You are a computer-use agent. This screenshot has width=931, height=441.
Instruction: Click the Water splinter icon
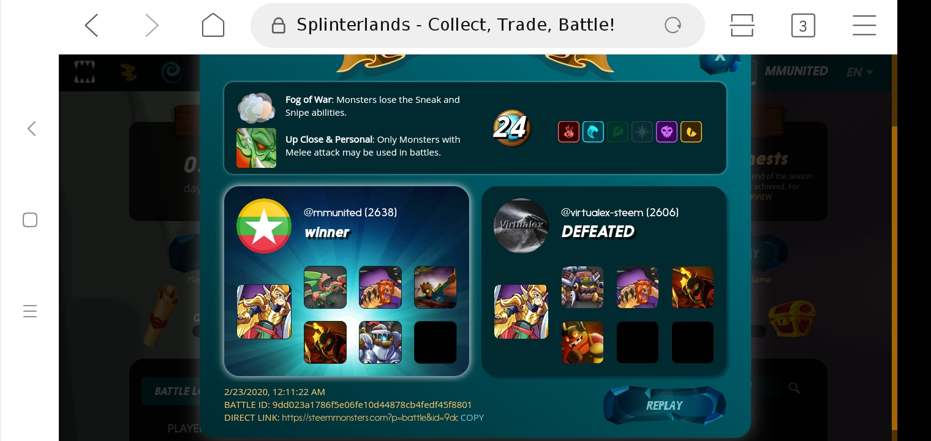[x=593, y=132]
